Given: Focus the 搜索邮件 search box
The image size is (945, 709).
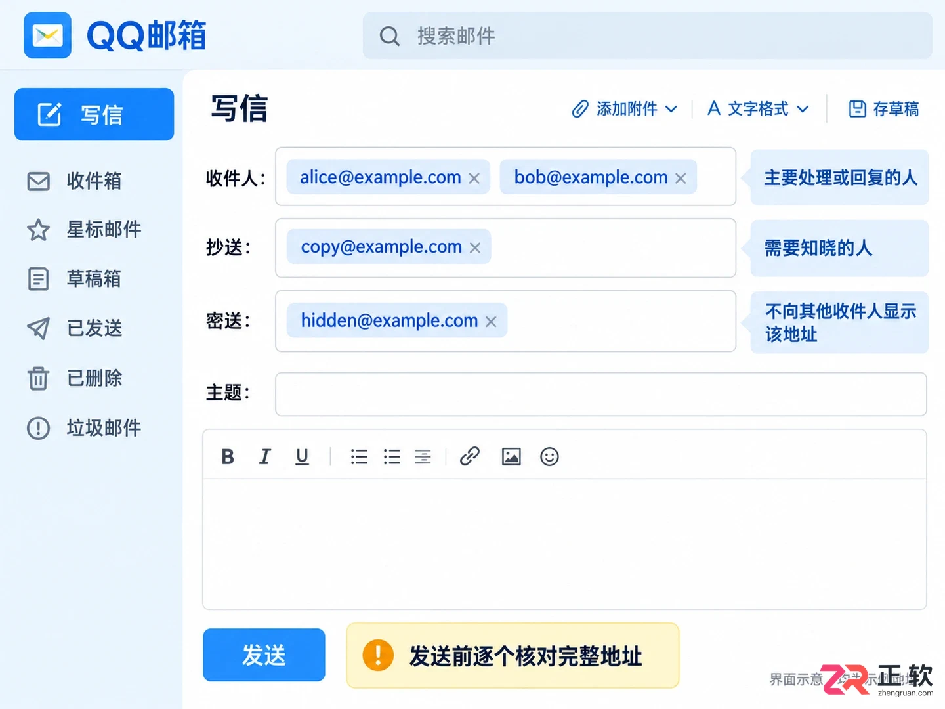Looking at the screenshot, I should coord(647,35).
